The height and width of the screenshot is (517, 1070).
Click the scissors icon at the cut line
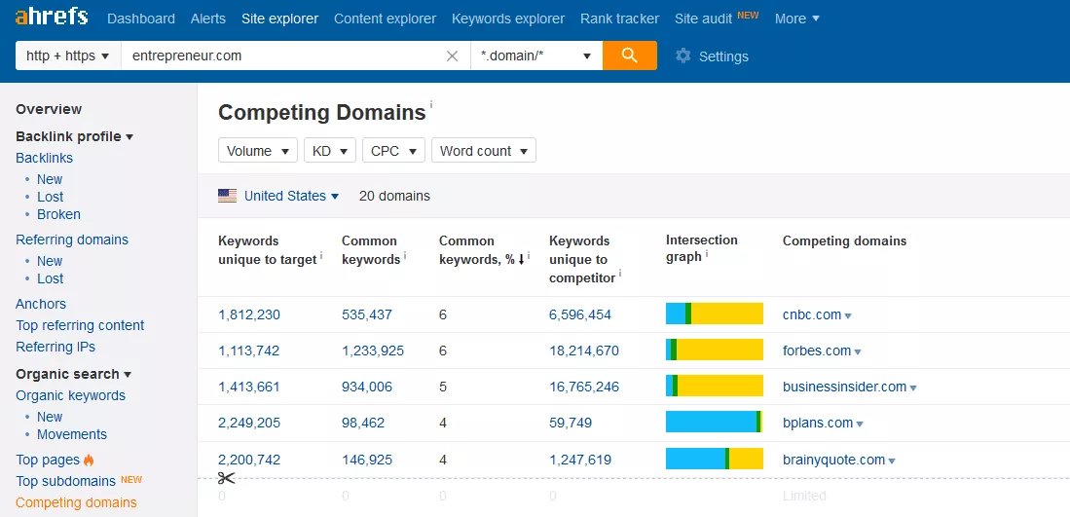[x=226, y=478]
